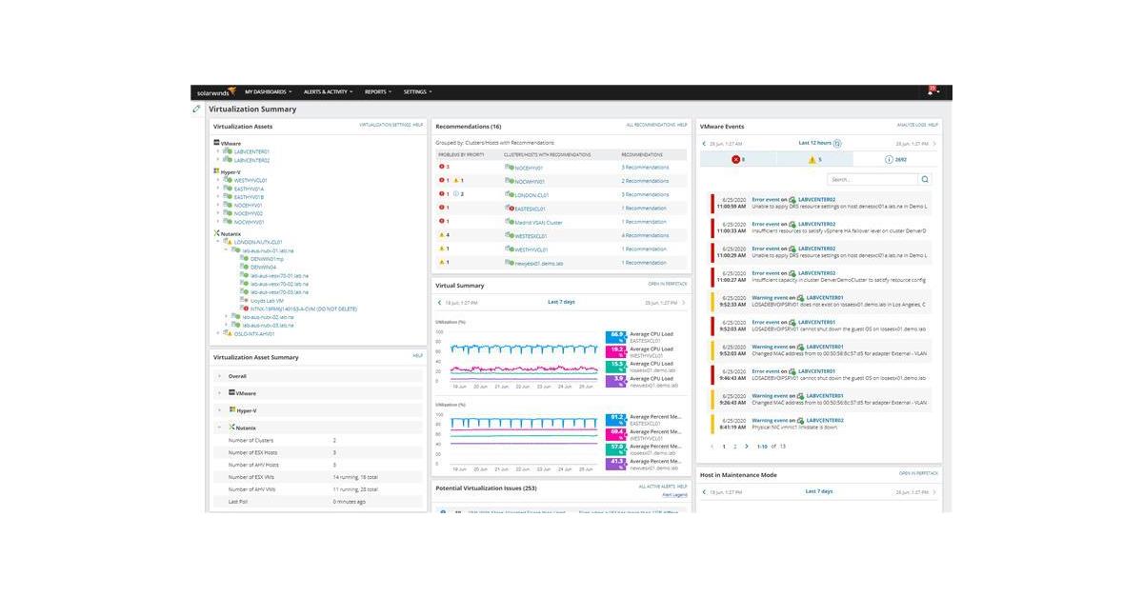Open the Madrid VSAN Cluster link
This screenshot has height=597, width=1143.
pyautogui.click(x=538, y=222)
